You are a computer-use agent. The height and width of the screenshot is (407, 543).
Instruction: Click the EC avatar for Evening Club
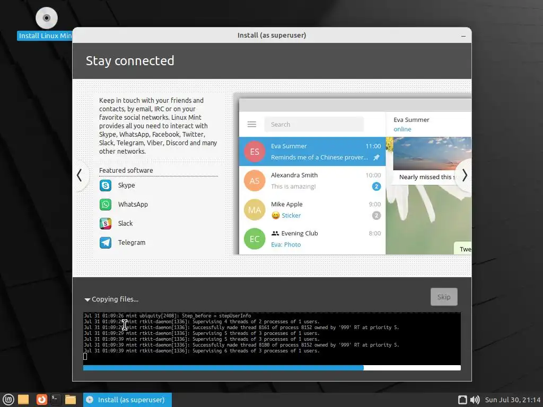pos(255,239)
